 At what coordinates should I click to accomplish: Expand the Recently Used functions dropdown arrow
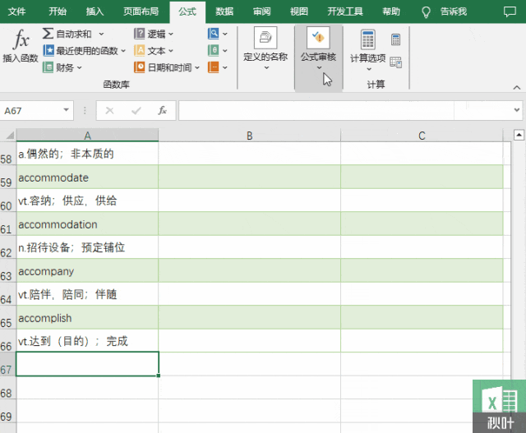(x=123, y=51)
